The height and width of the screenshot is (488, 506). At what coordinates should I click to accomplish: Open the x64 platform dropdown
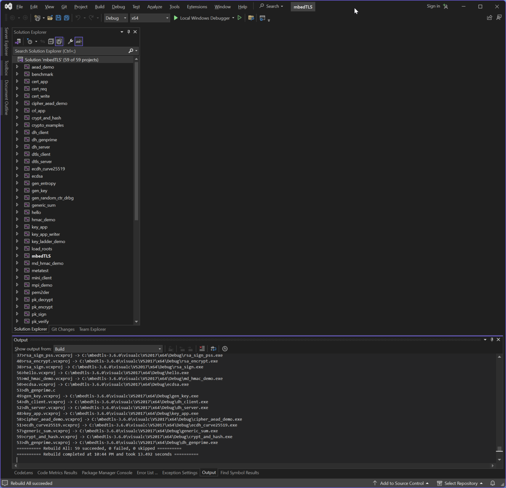[x=150, y=18]
